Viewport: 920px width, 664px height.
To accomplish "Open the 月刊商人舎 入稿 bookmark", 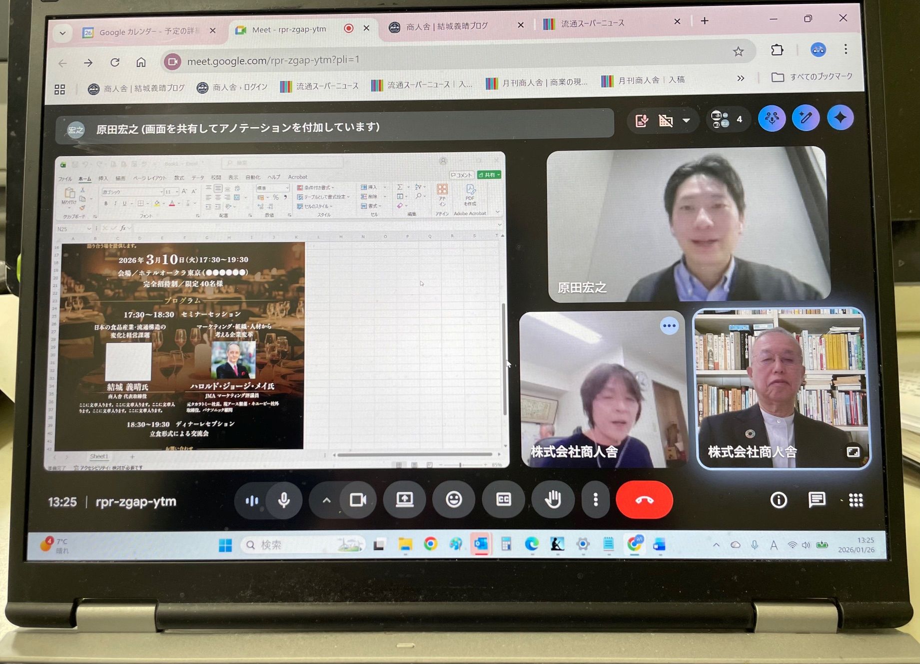I will (644, 80).
